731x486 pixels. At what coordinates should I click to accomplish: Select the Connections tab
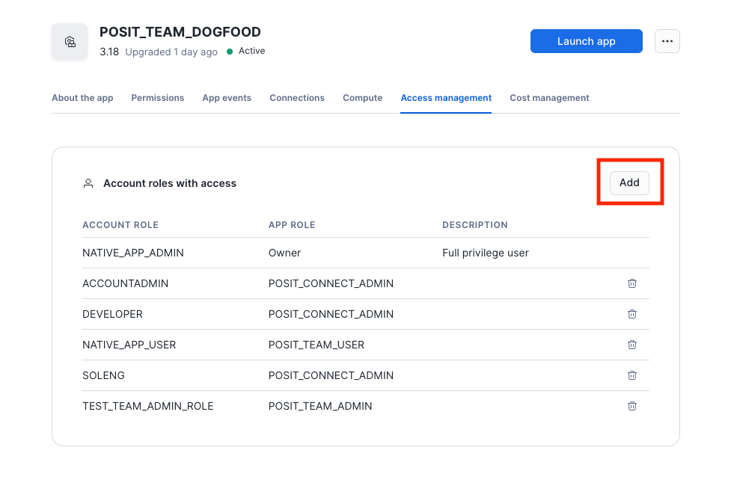point(297,98)
